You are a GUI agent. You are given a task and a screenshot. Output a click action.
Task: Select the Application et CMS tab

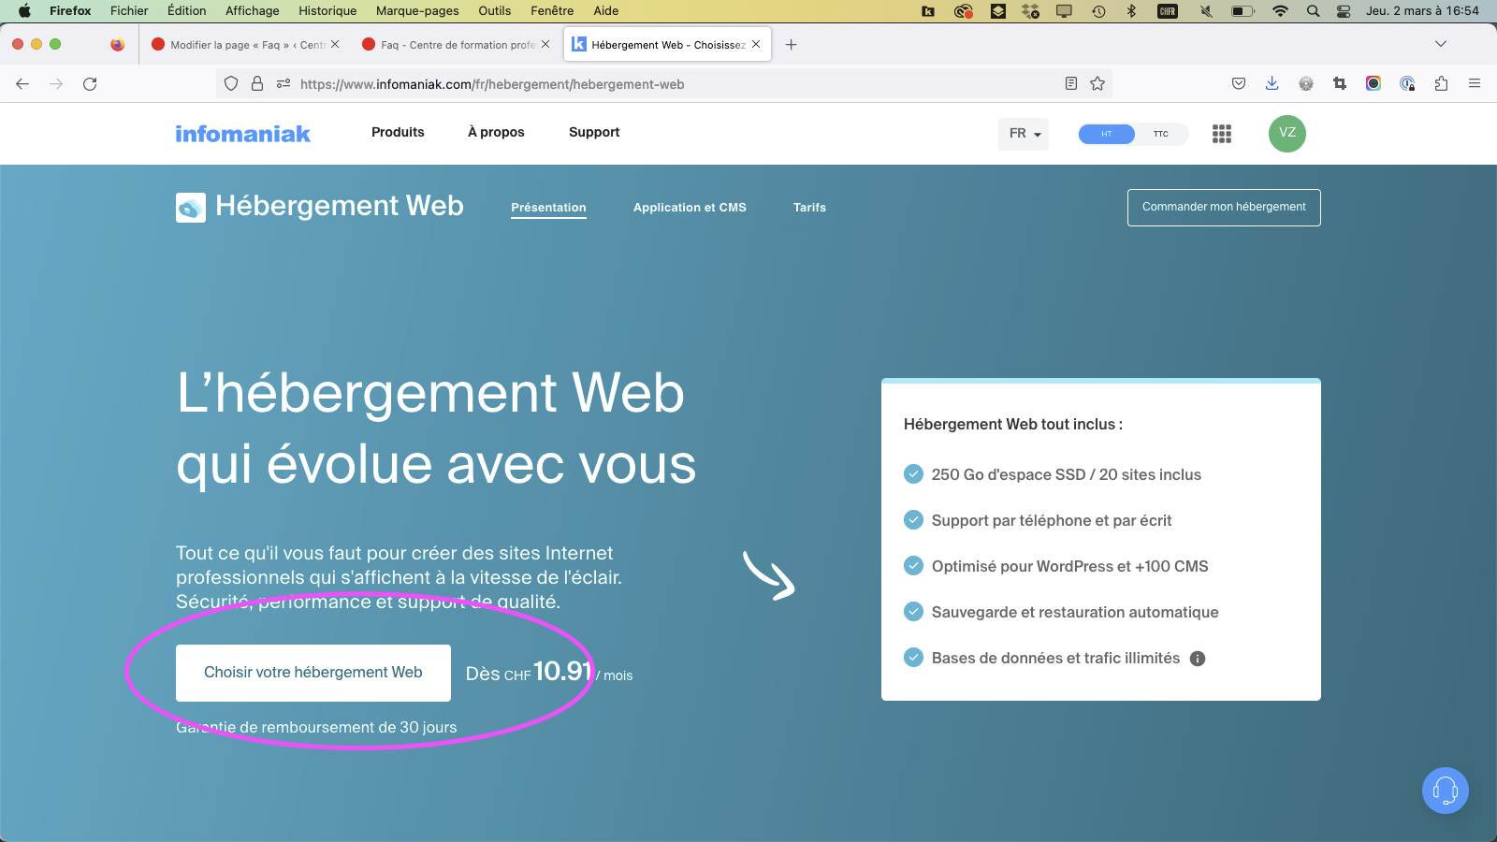(690, 208)
